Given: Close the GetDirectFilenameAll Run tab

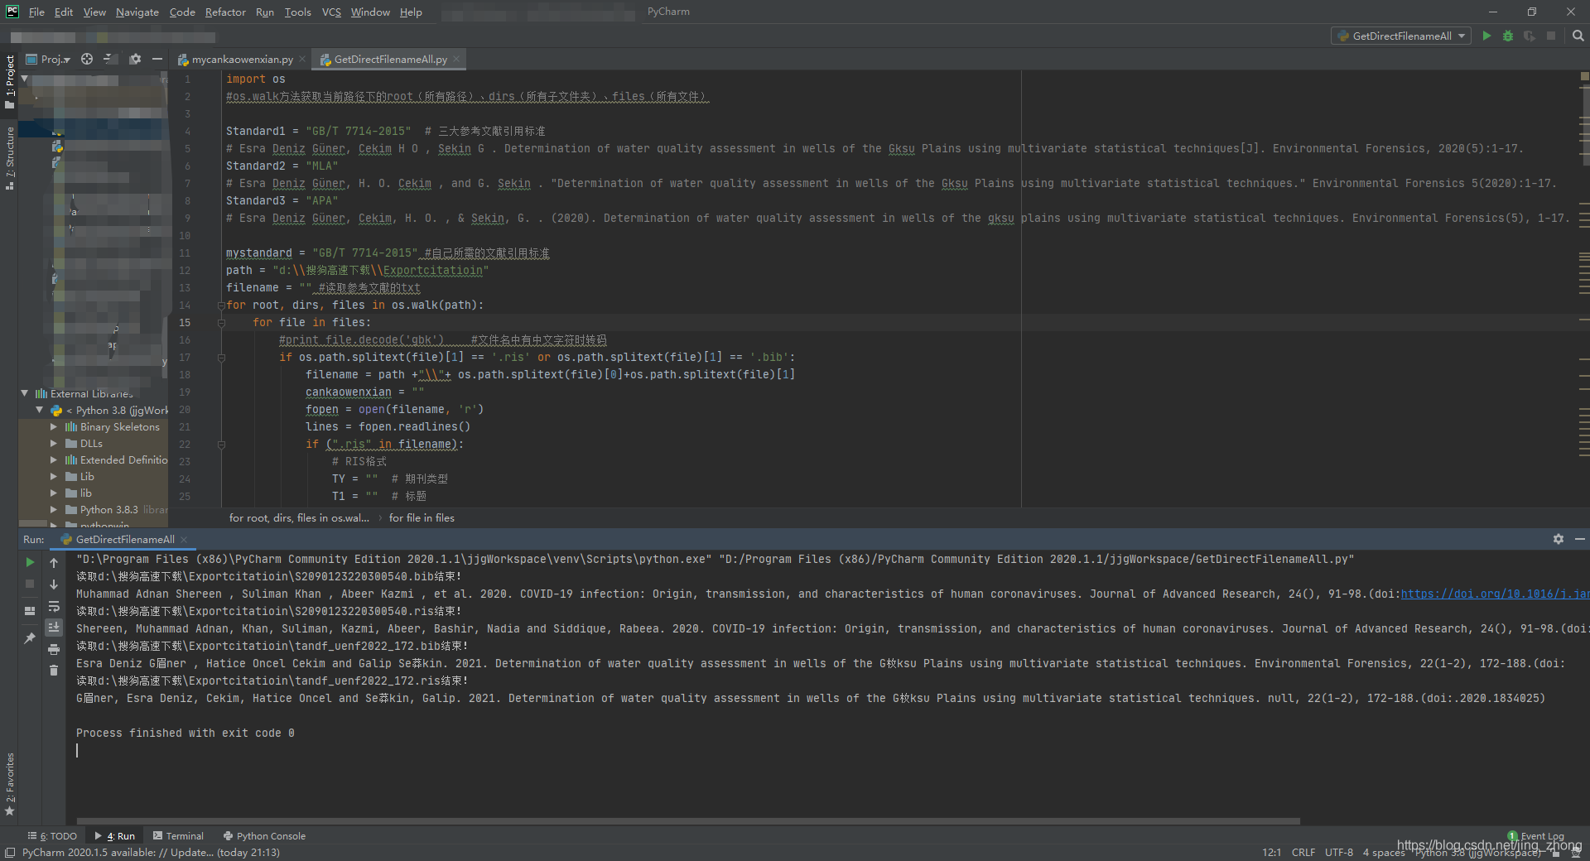Looking at the screenshot, I should [x=184, y=539].
